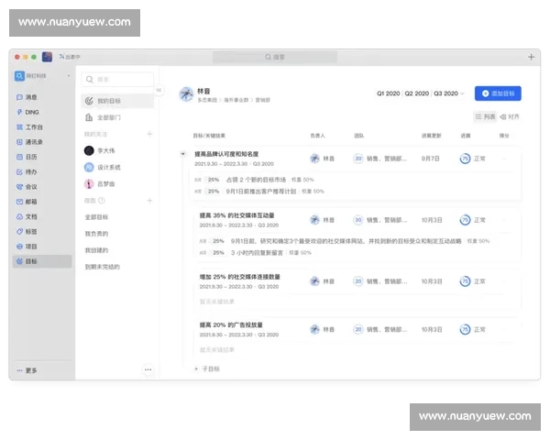Click owner 林音 in the 增加 25% objective row
Viewport: 550px width, 440px height.
(x=323, y=281)
